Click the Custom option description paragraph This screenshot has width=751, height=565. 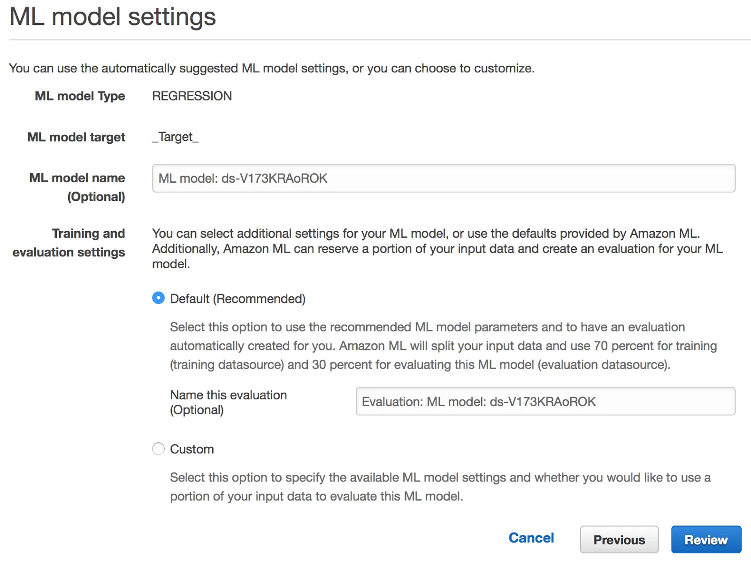(440, 487)
